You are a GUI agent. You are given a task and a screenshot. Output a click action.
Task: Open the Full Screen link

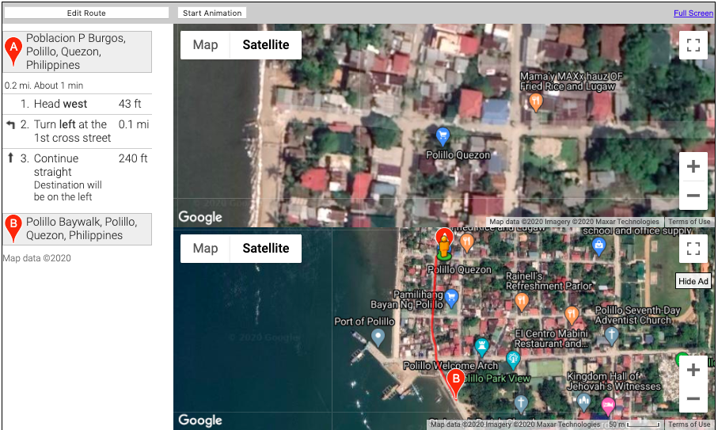(693, 13)
